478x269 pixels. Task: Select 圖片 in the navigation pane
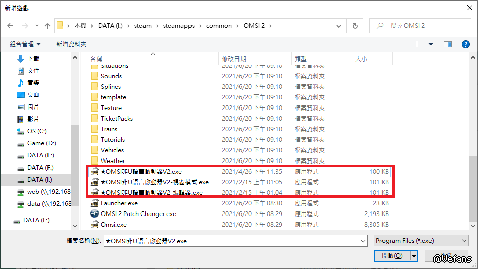[33, 107]
